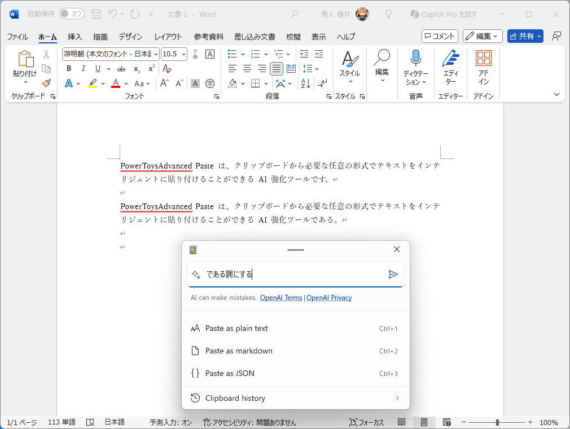Select the subscript icon
This screenshot has height=429, width=570.
pyautogui.click(x=135, y=68)
